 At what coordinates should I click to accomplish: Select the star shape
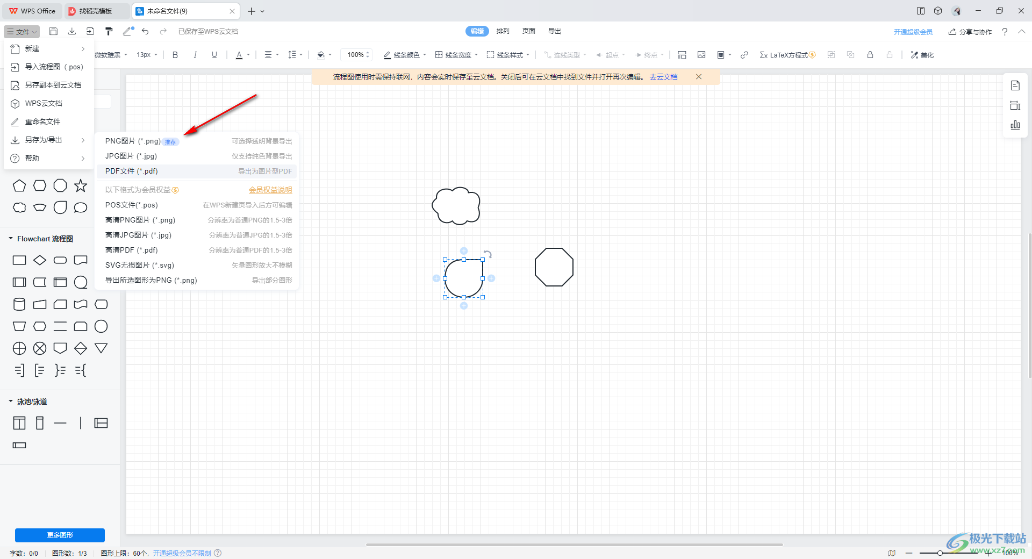coord(81,185)
